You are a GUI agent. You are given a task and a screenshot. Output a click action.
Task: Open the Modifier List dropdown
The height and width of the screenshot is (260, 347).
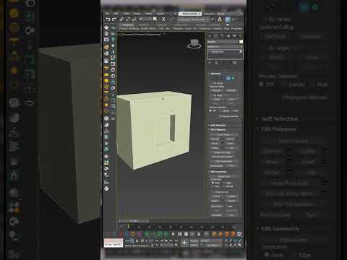tap(225, 47)
